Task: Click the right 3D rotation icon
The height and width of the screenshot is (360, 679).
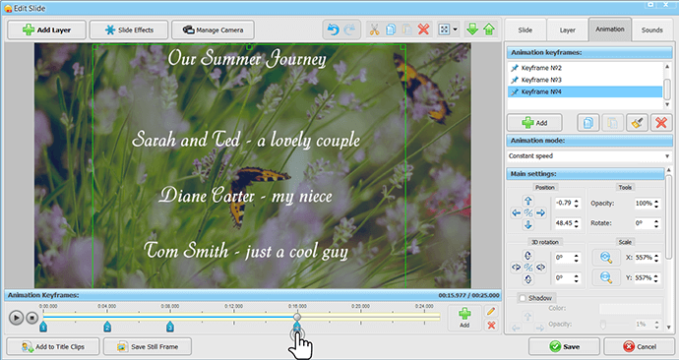Action: tap(541, 268)
